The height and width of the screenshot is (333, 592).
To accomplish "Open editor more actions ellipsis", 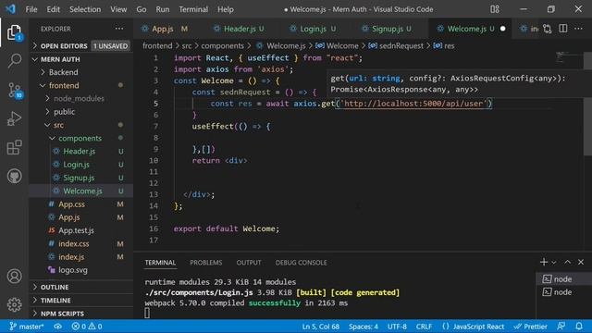I will [578, 29].
